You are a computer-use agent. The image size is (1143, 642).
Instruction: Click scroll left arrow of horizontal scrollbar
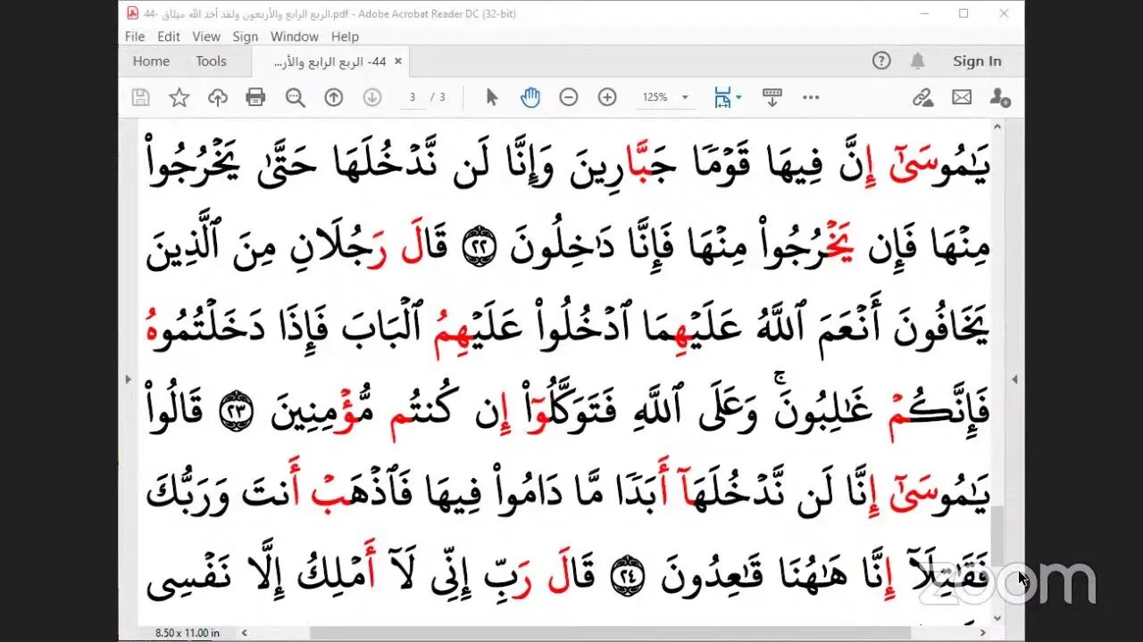click(245, 633)
